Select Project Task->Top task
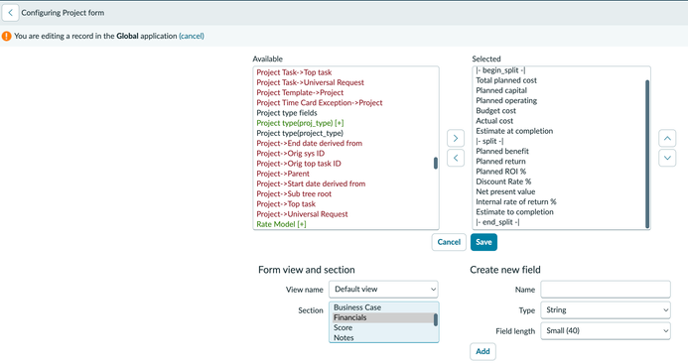 point(294,72)
